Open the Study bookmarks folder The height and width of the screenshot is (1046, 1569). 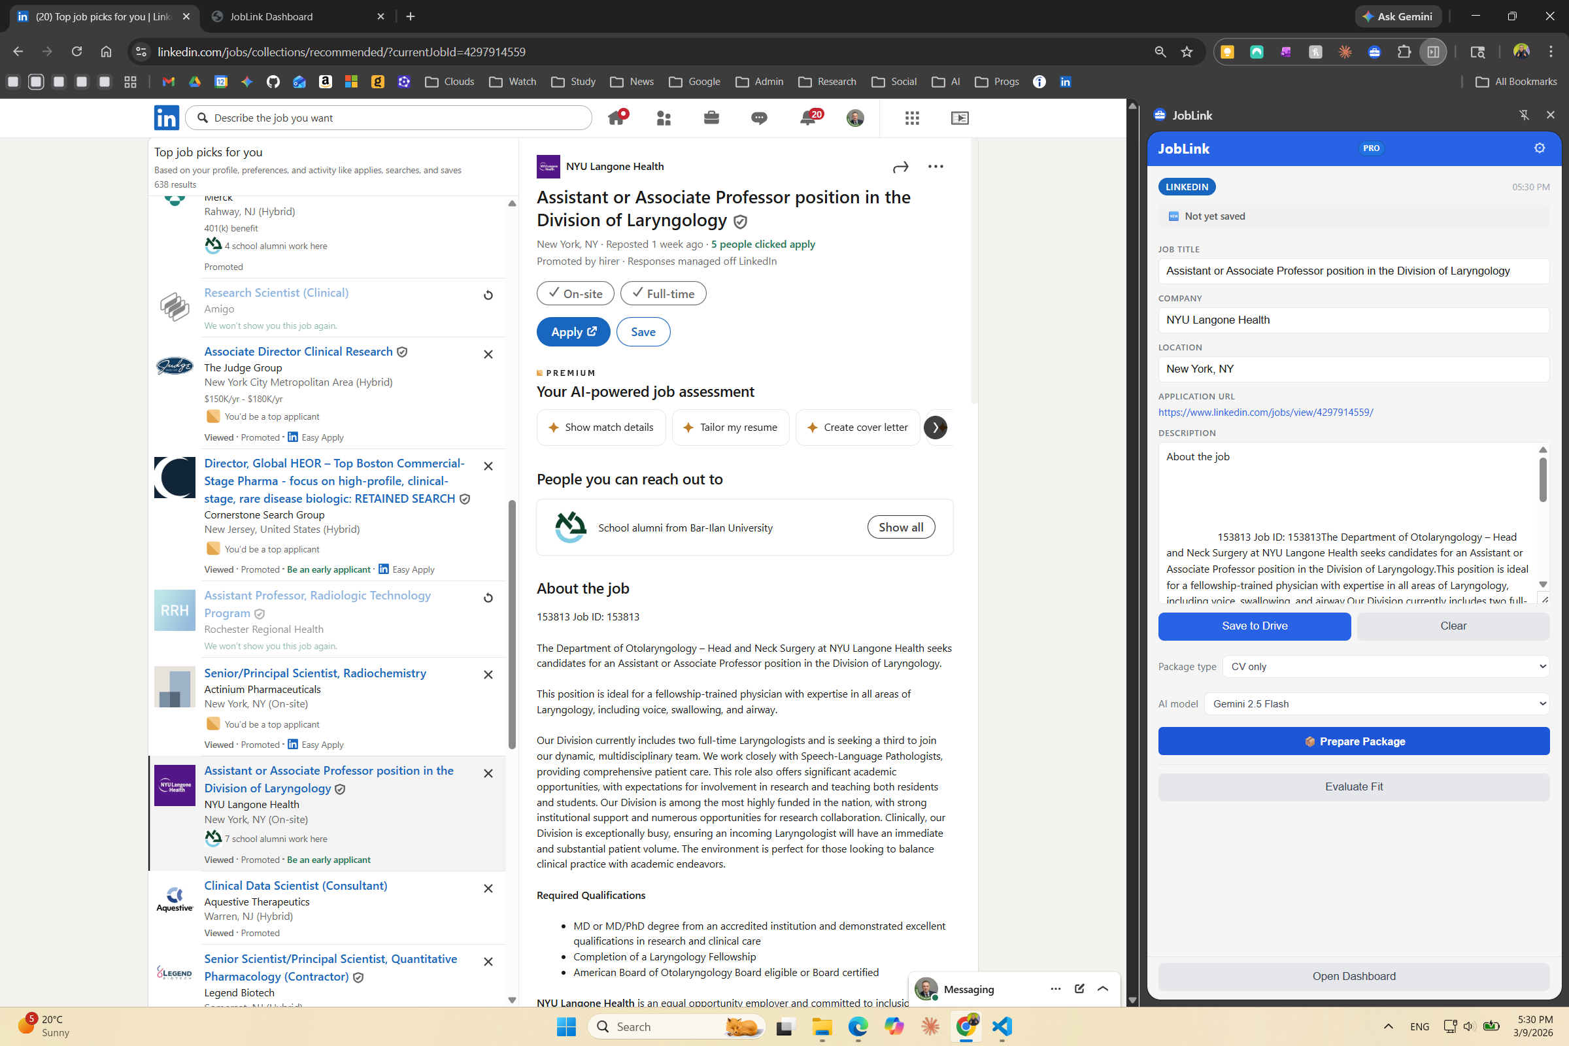coord(574,81)
